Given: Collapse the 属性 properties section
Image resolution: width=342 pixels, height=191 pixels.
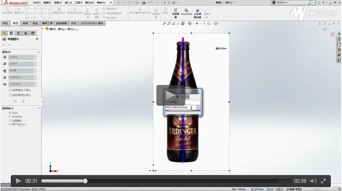Looking at the screenshot, I should coord(38,52).
